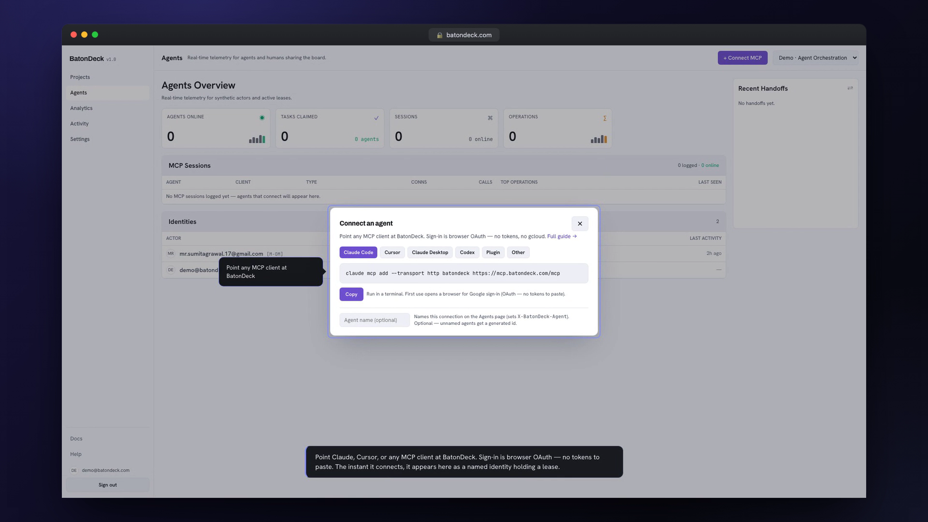
Task: Click the 2h ago last activity value
Action: (714, 253)
